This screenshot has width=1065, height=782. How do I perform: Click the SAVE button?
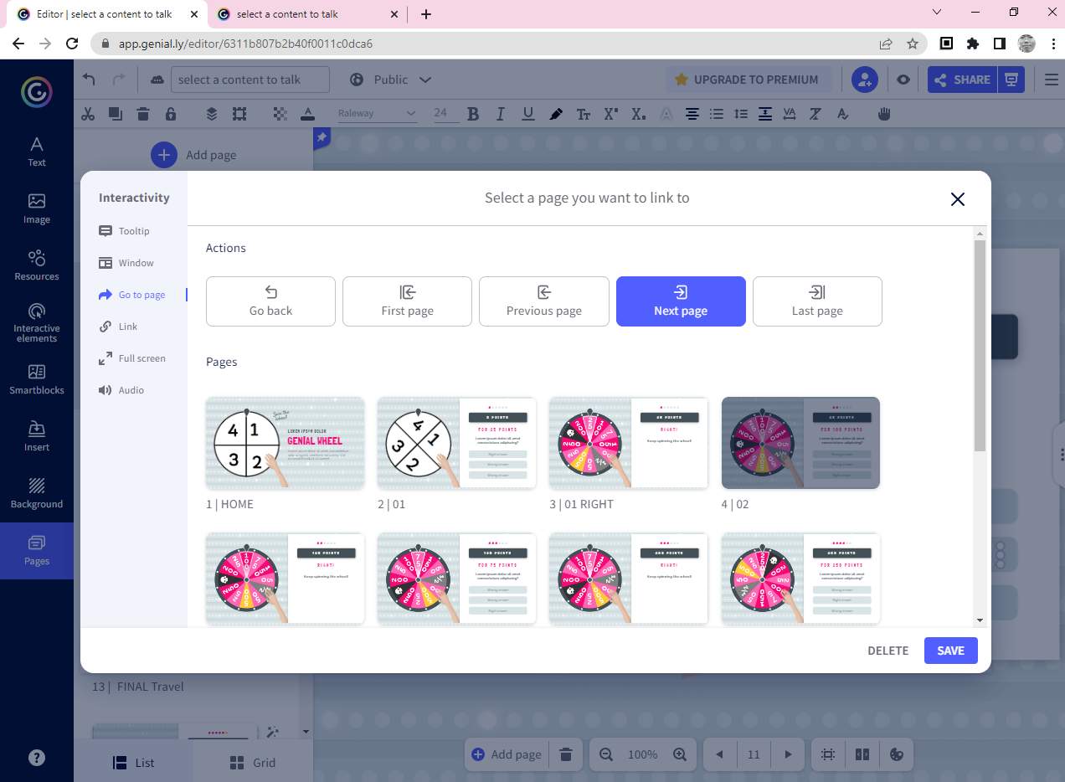pos(950,651)
